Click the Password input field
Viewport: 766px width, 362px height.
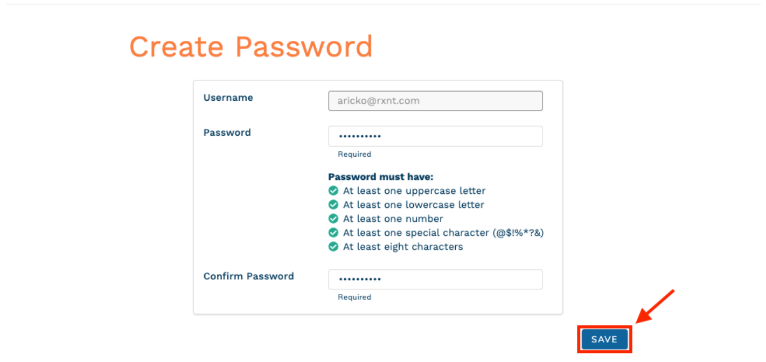[x=435, y=136]
